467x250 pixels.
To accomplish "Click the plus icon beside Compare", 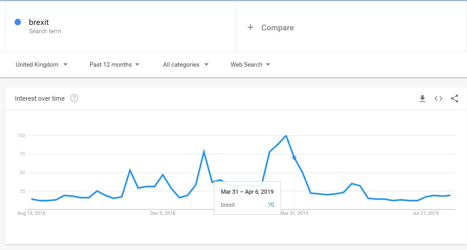I will click(x=250, y=27).
